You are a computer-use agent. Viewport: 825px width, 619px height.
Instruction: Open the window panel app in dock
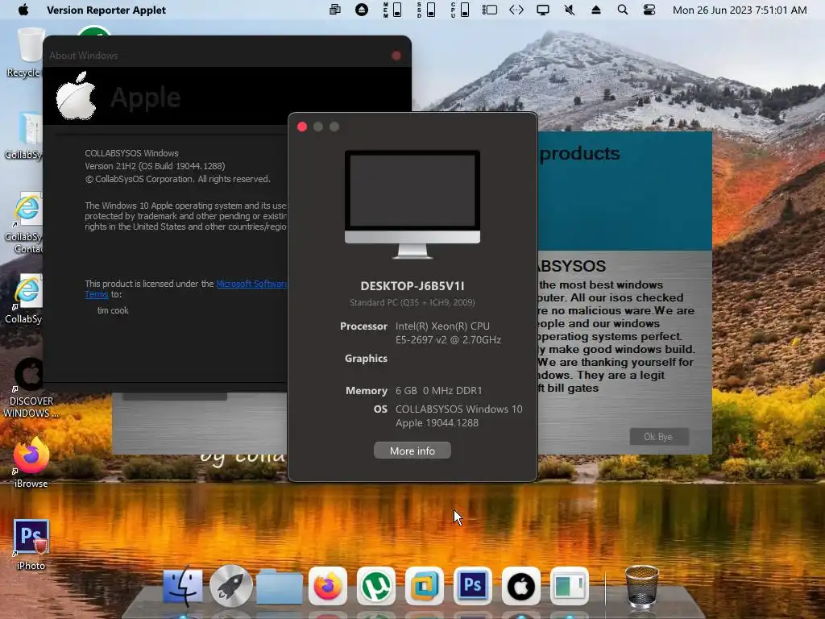pyautogui.click(x=570, y=586)
